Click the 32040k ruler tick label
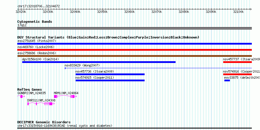The image size is (260, 130). pos(75,12)
